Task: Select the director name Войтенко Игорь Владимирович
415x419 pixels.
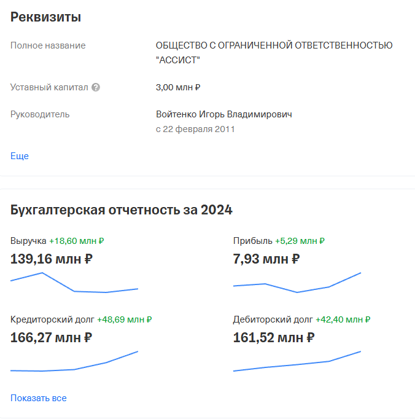Action: [224, 114]
